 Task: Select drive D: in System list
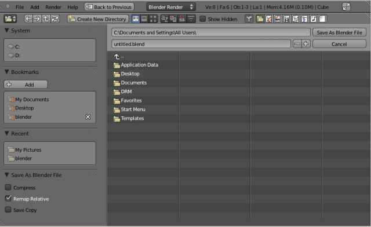(50, 55)
